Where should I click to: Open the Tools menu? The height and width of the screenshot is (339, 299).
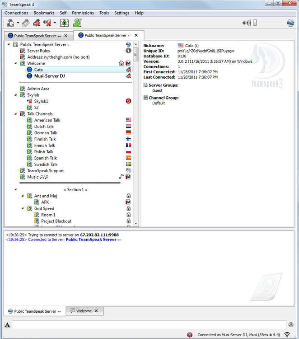point(104,13)
